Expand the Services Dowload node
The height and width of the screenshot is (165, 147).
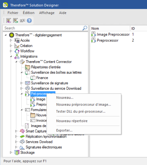16,142
